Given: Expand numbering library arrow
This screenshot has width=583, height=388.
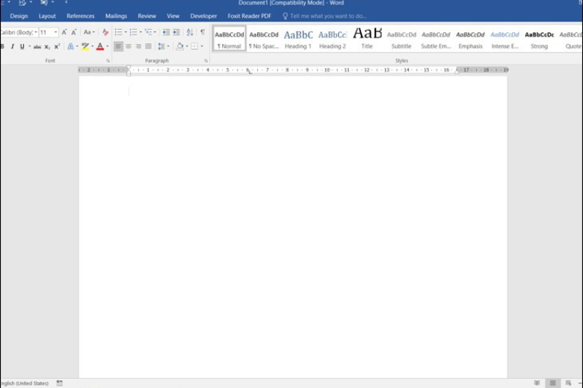Looking at the screenshot, I should coord(141,32).
